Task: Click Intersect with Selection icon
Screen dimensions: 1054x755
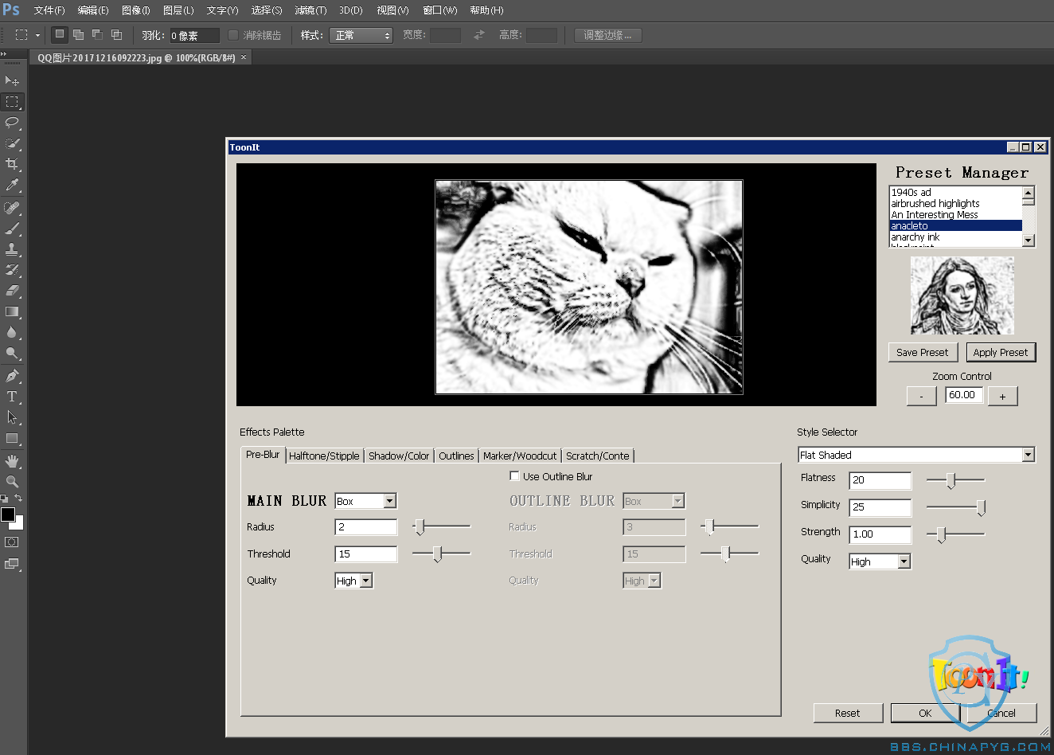Action: click(116, 34)
